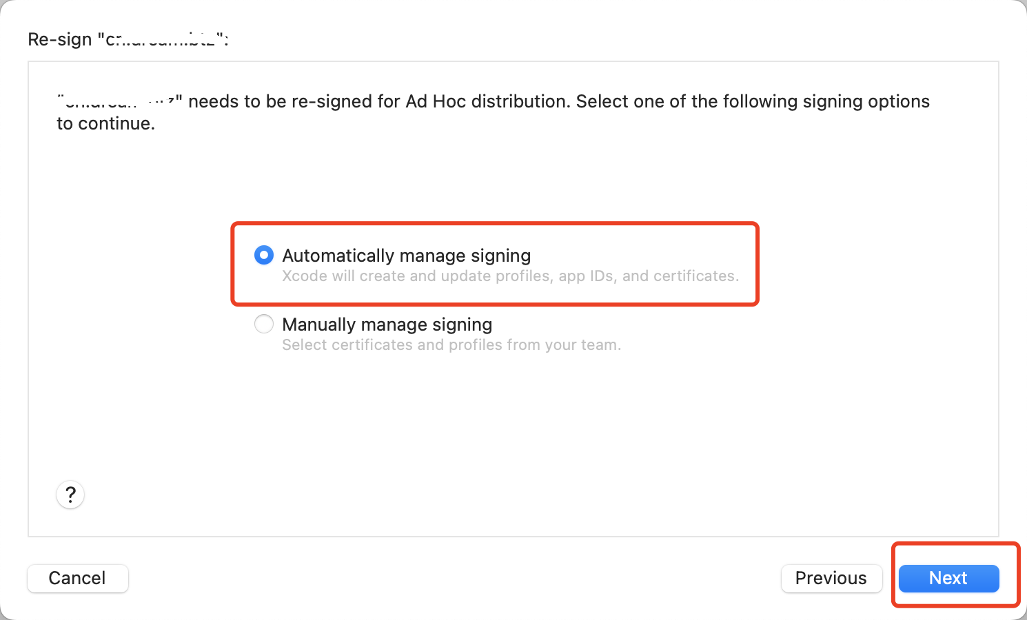
Task: Click the Re-sign dialog title text
Action: click(x=128, y=39)
